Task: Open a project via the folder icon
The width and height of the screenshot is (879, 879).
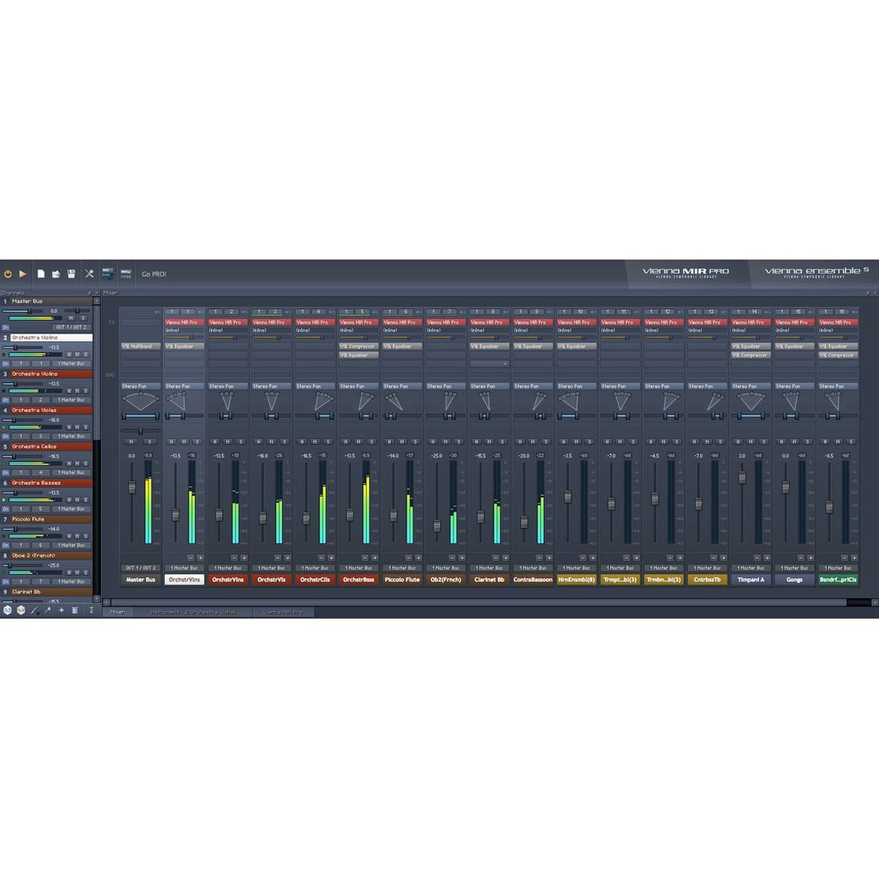Action: coord(56,273)
